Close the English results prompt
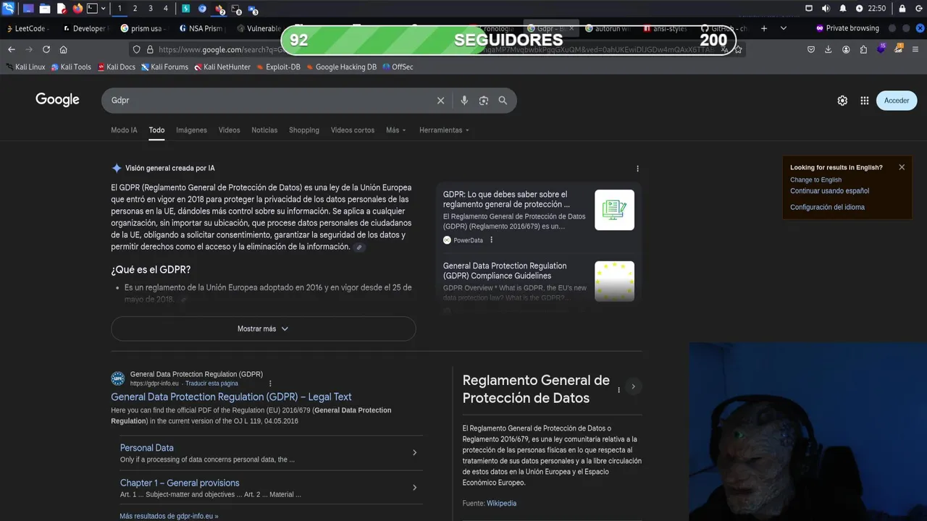 (x=902, y=167)
